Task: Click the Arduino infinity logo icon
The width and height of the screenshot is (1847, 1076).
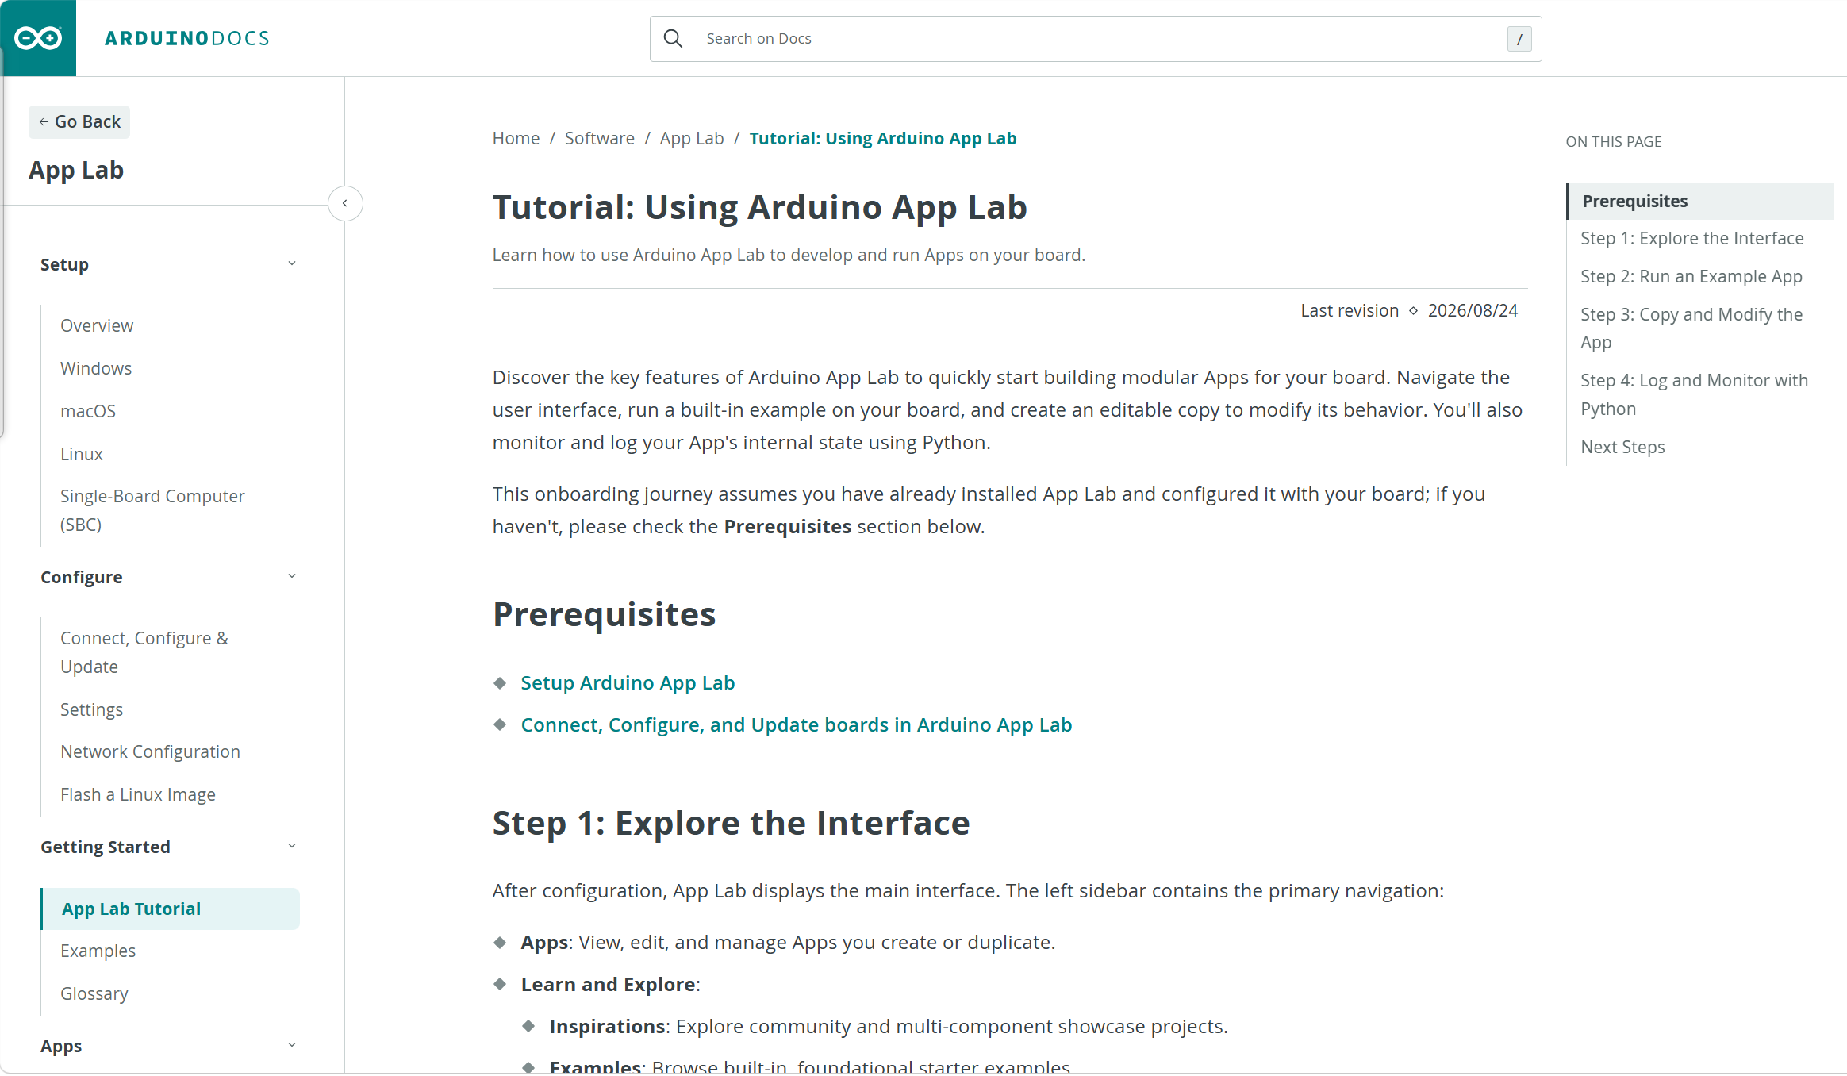Action: point(38,38)
